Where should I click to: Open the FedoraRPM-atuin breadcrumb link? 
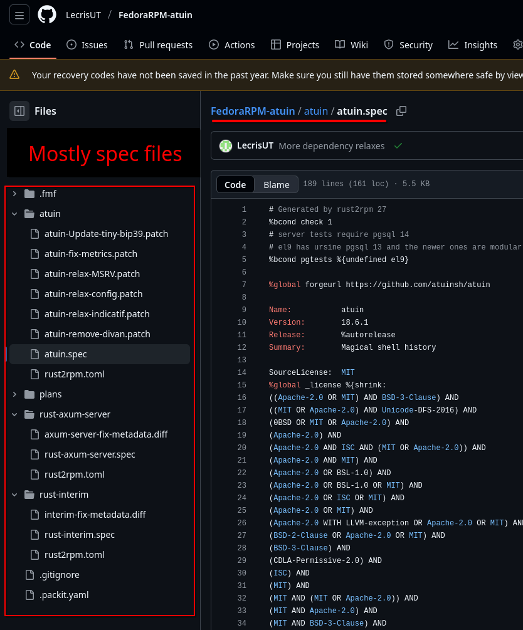(253, 111)
